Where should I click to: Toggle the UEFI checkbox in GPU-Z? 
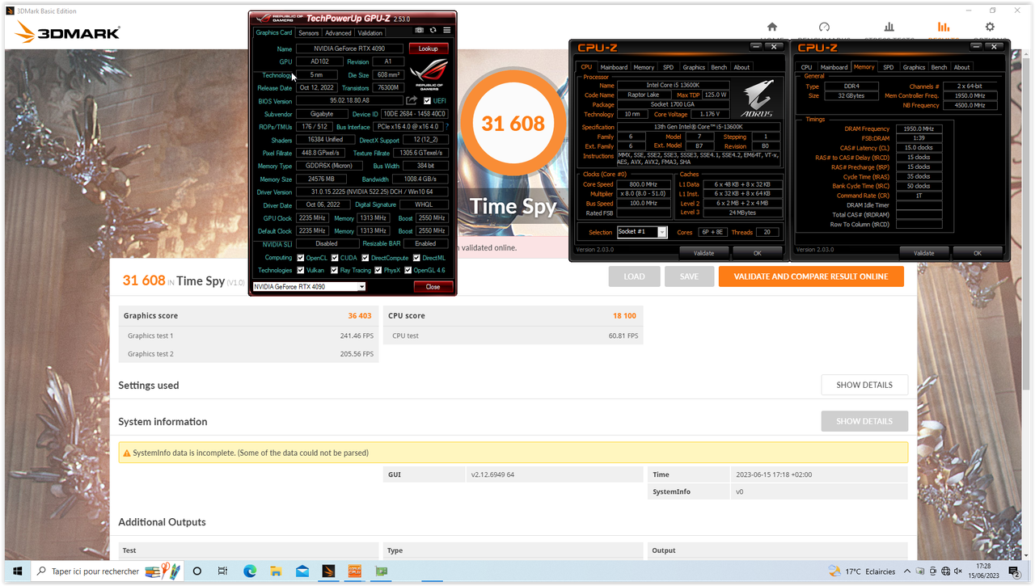(428, 101)
